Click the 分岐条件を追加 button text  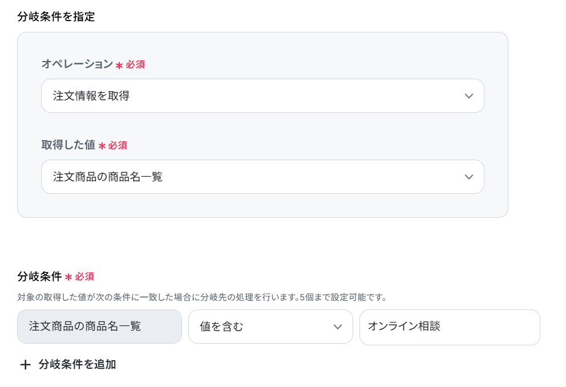(x=77, y=364)
